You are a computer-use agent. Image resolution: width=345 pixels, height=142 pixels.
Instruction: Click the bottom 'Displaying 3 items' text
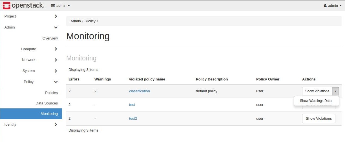[x=83, y=130]
